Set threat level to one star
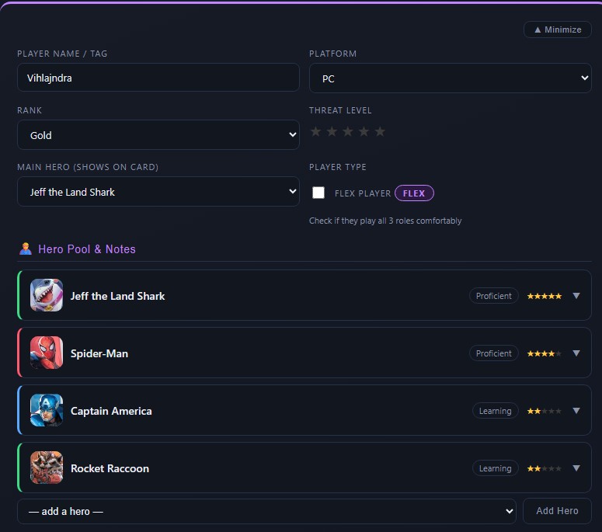The height and width of the screenshot is (532, 602). pyautogui.click(x=315, y=132)
